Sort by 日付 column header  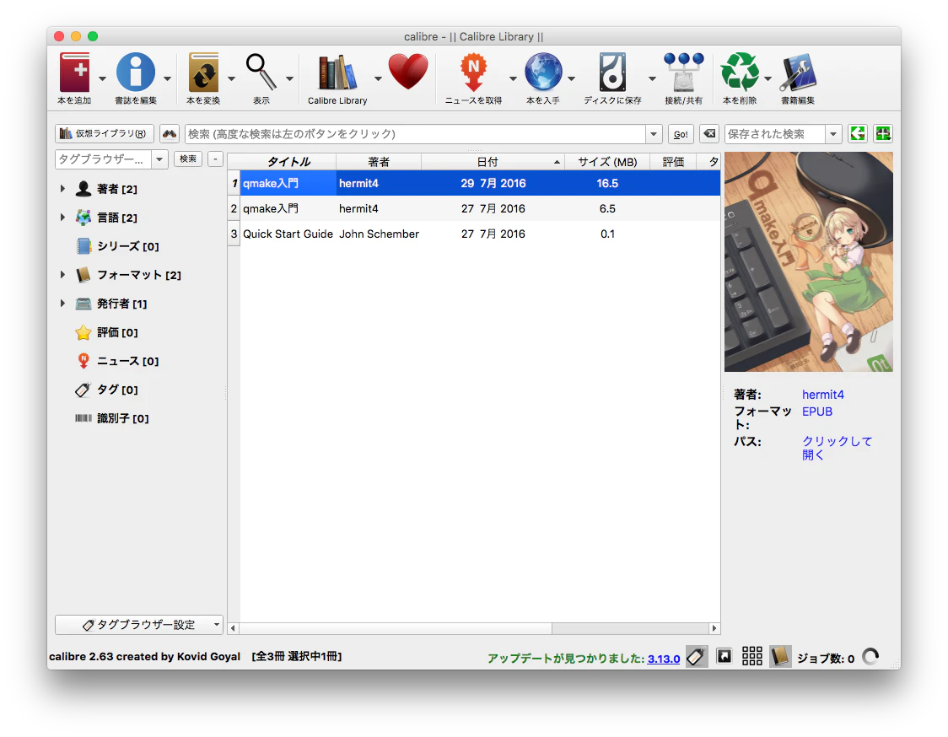point(493,161)
